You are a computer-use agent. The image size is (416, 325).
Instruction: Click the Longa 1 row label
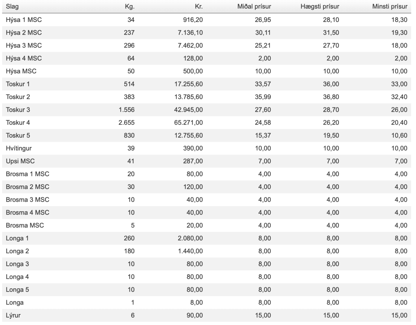(x=17, y=238)
